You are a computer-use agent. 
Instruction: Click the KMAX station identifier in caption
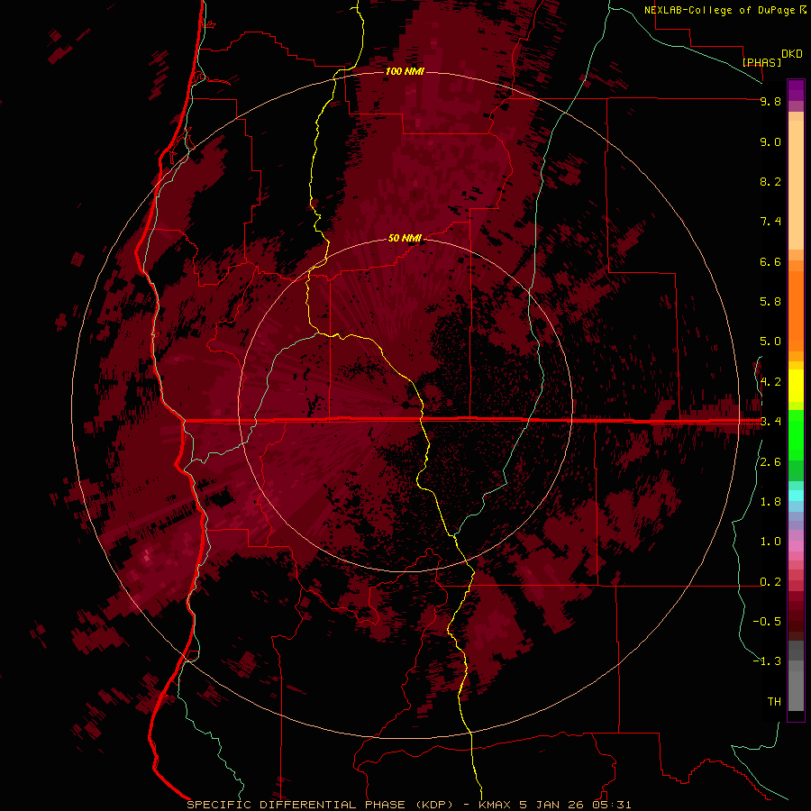click(497, 805)
